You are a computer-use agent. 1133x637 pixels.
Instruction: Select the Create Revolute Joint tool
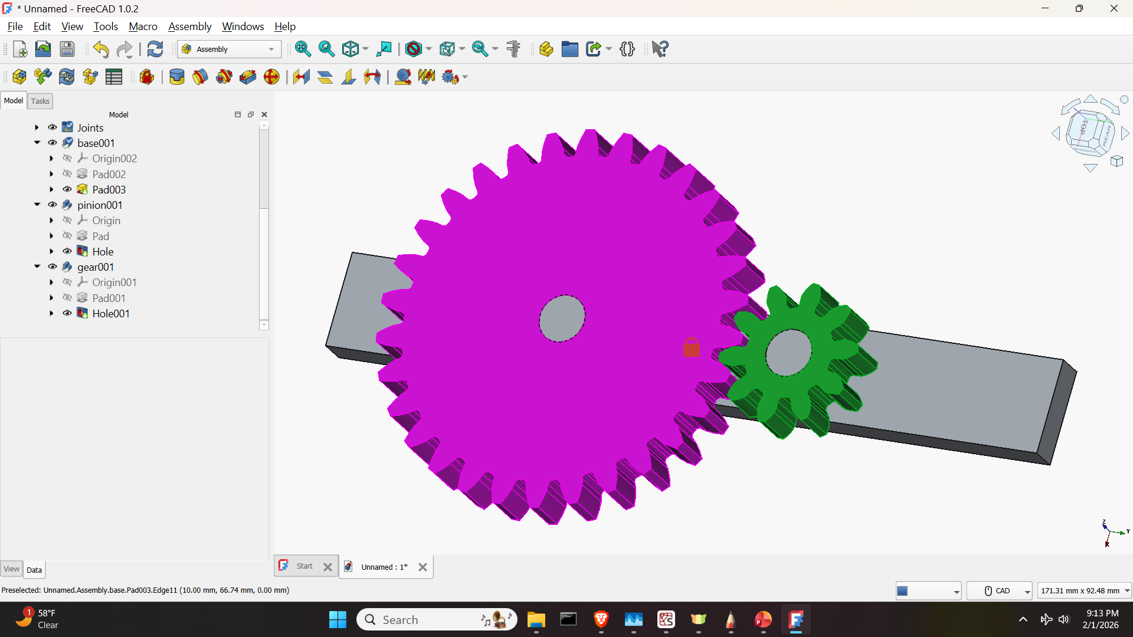click(200, 77)
